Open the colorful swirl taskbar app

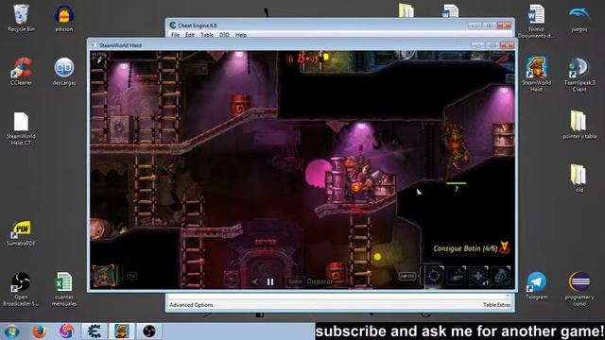coord(67,331)
